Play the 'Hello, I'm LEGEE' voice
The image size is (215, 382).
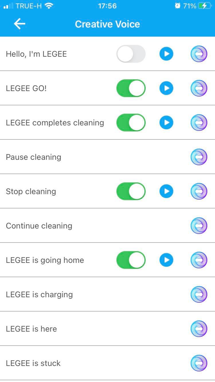(x=166, y=54)
